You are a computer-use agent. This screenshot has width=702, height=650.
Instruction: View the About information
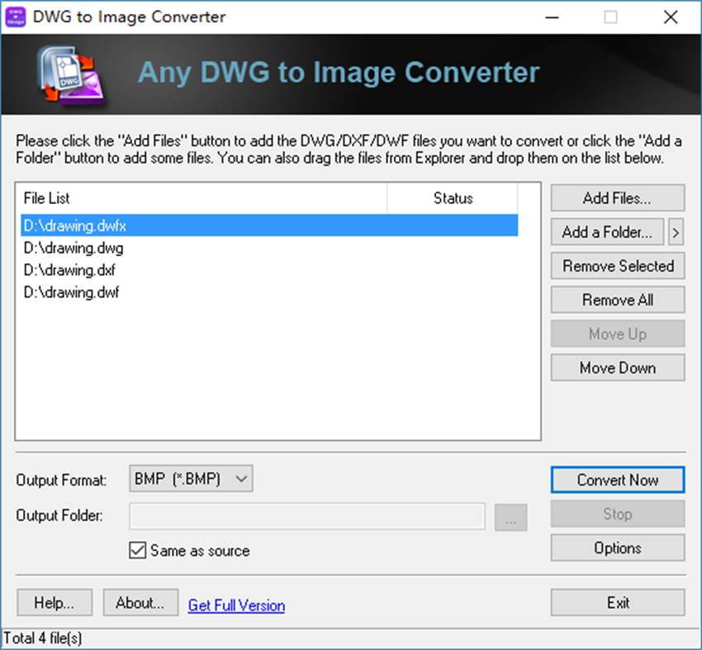click(140, 602)
